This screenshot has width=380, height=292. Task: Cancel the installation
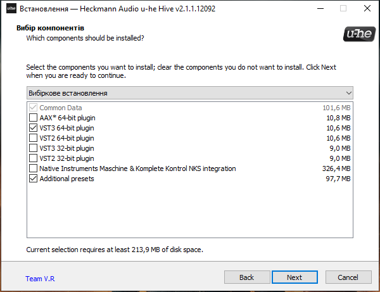348,277
